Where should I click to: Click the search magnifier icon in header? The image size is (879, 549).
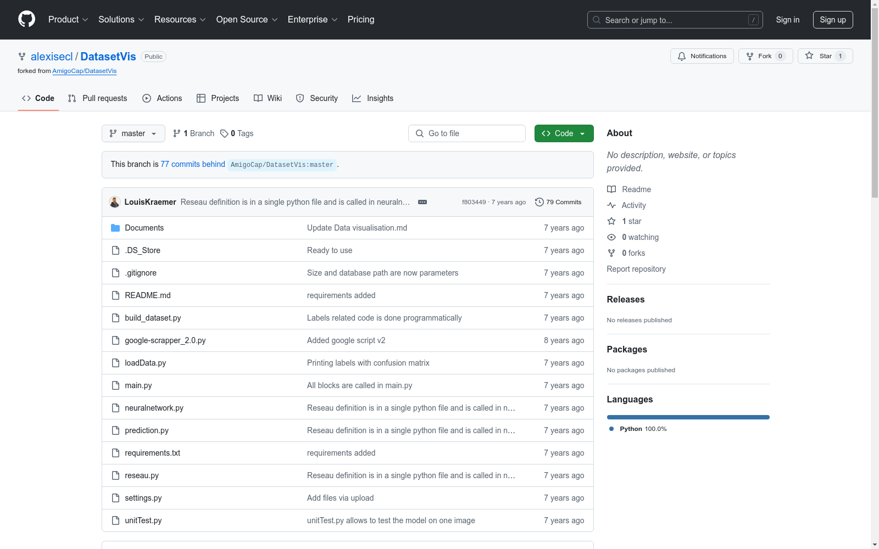click(597, 20)
